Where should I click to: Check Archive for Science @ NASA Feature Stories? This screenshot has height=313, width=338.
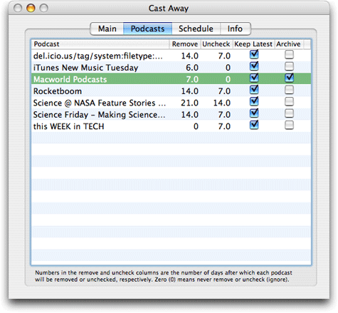pos(289,101)
